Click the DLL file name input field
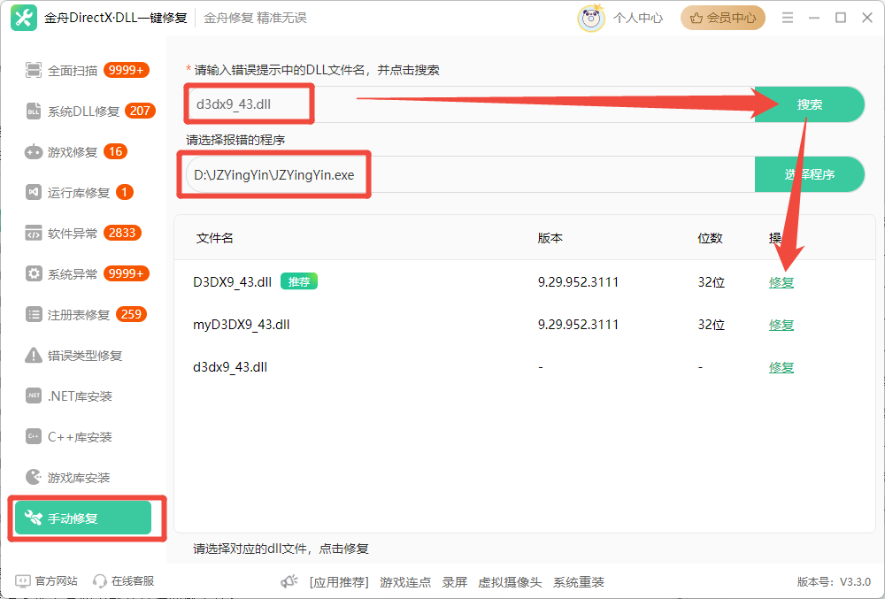 pos(471,104)
